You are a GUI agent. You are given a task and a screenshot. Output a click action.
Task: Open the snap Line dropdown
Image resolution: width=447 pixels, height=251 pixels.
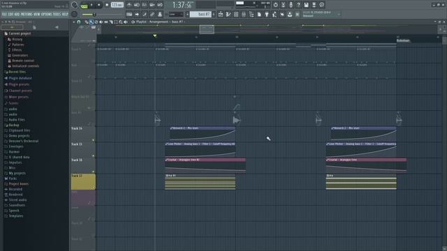pyautogui.click(x=176, y=14)
